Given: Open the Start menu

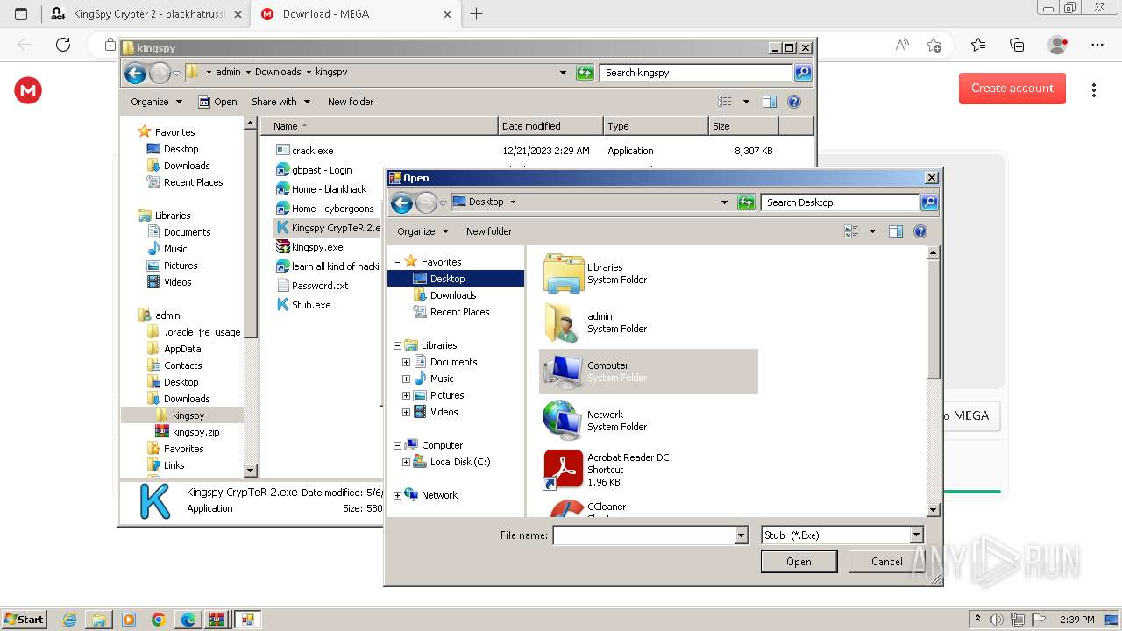Looking at the screenshot, I should coord(24,620).
